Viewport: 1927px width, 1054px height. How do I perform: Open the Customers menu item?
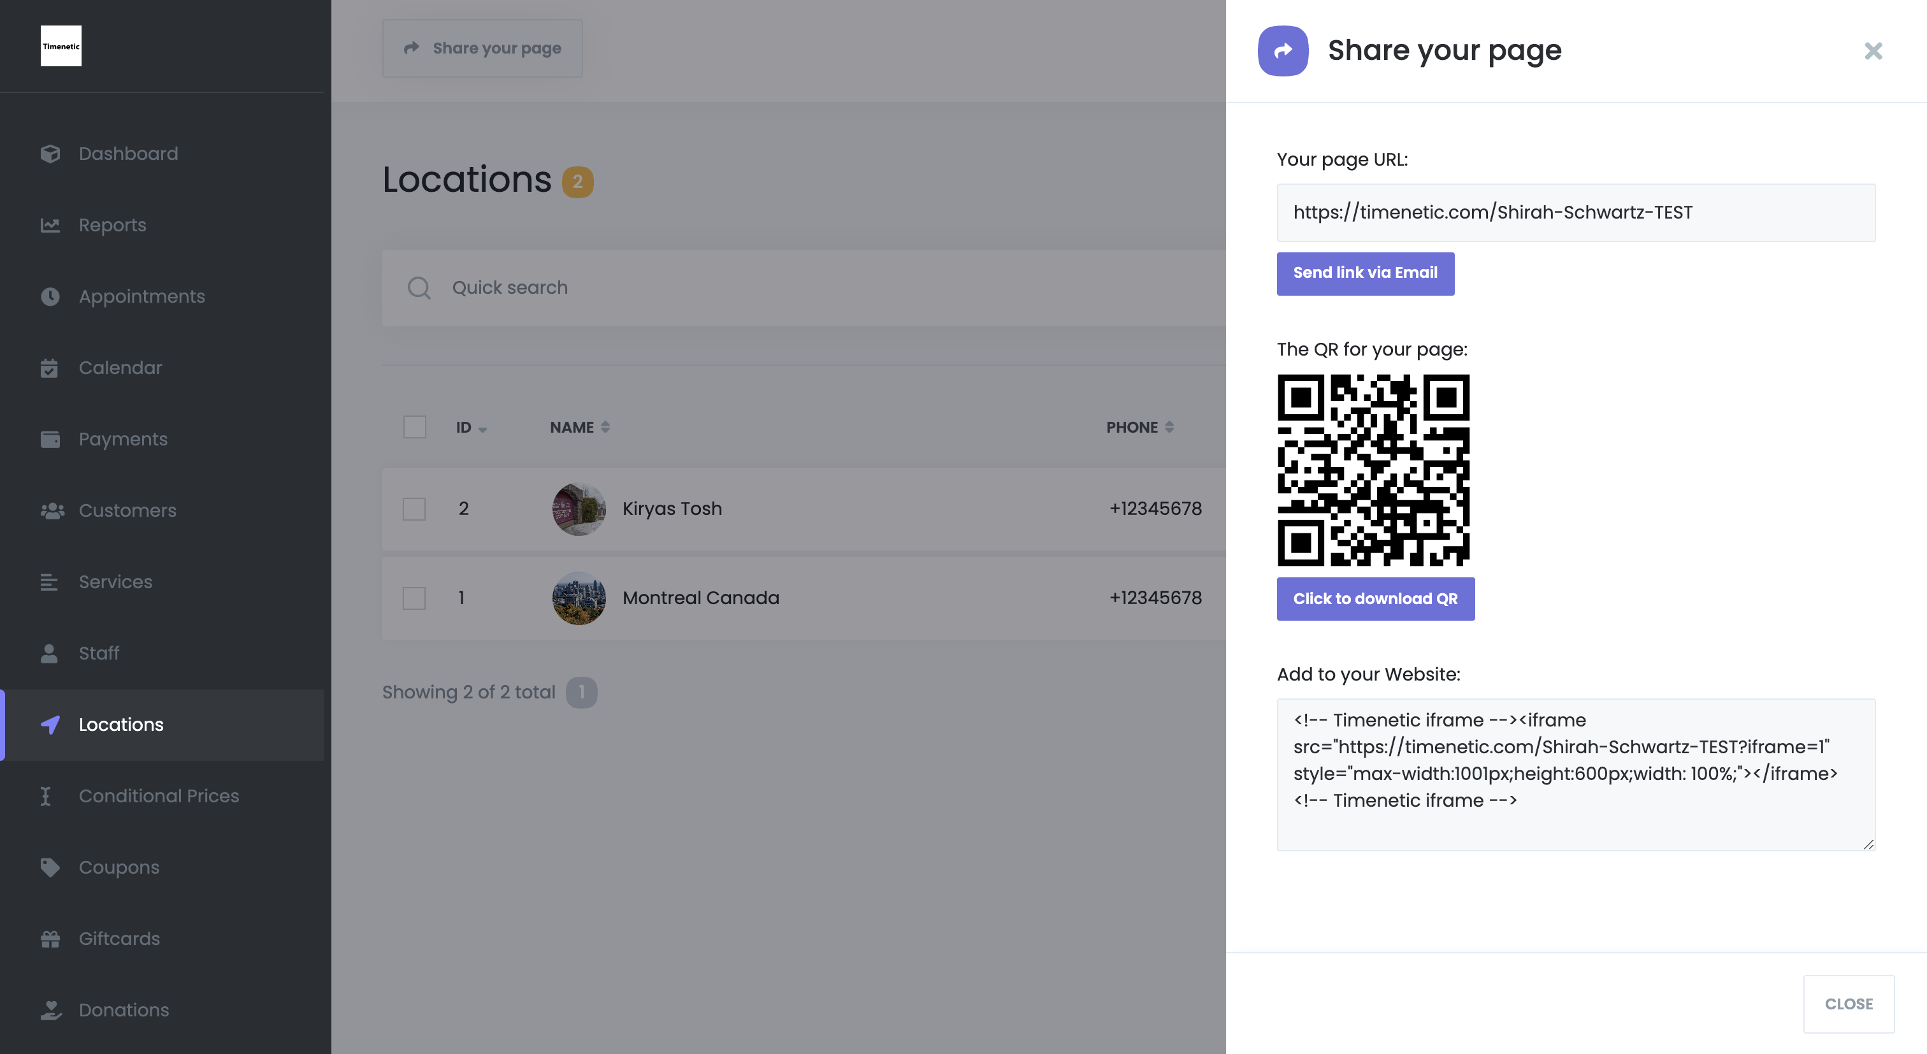point(128,510)
